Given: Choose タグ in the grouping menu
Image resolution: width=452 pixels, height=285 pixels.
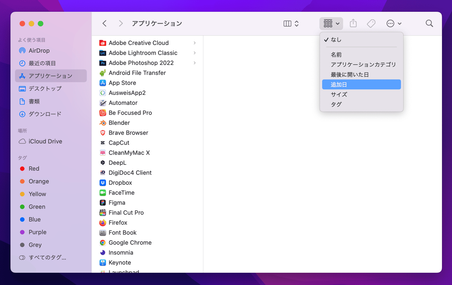Looking at the screenshot, I should (x=362, y=105).
